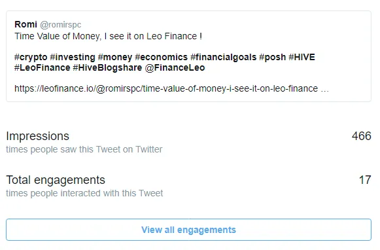Open the #investing hashtag
The width and height of the screenshot is (380, 250).
coord(73,57)
